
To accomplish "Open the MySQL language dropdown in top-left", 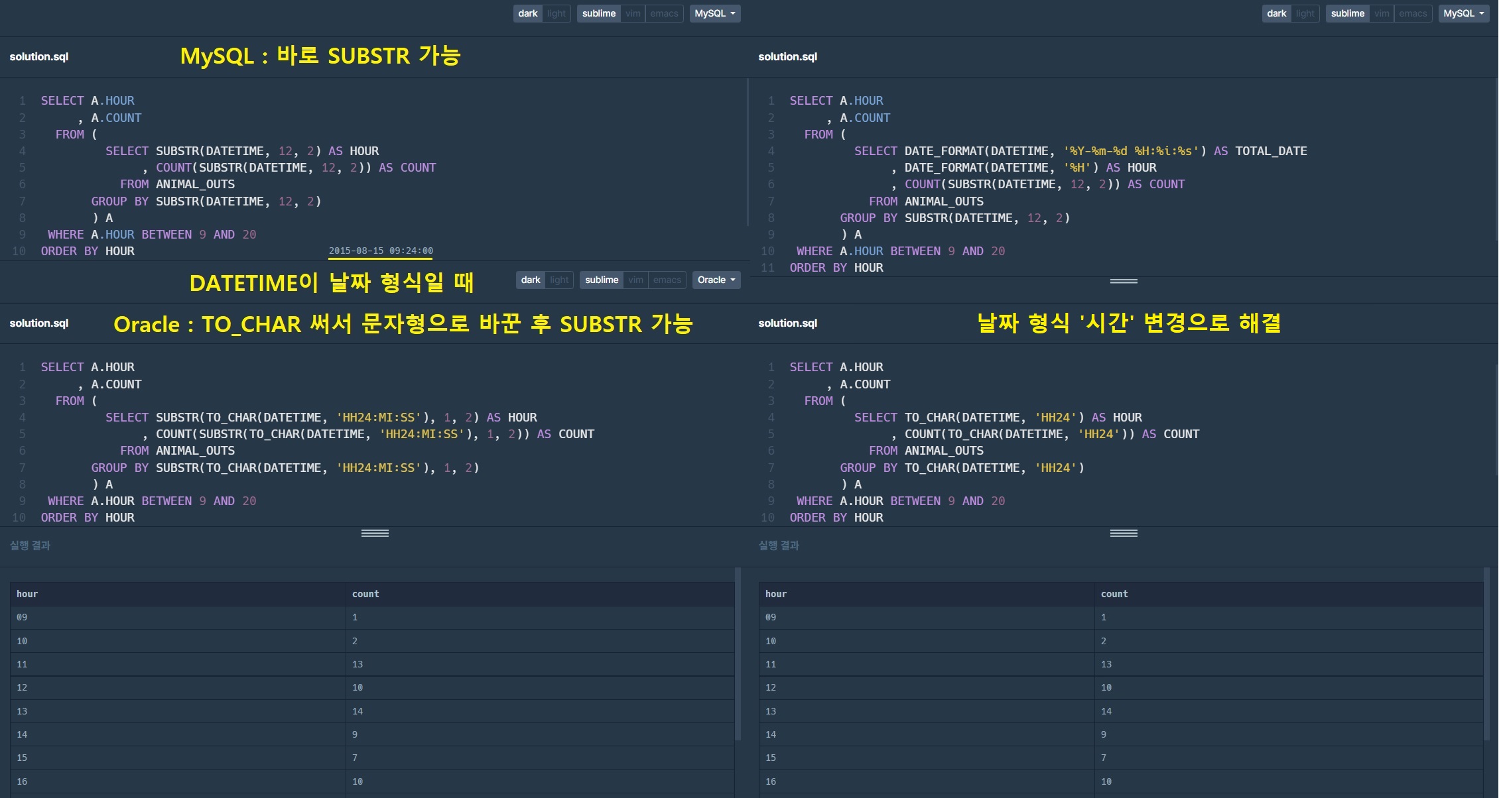I will pyautogui.click(x=714, y=13).
